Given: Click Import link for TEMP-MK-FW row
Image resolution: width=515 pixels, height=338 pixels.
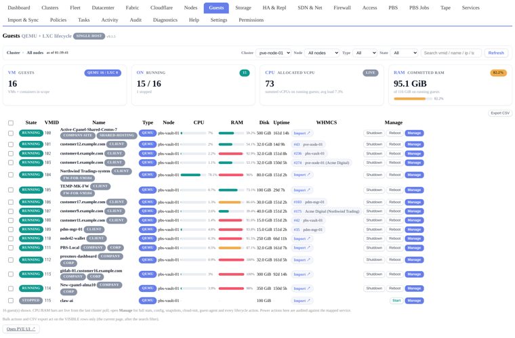Looking at the screenshot, I should click(302, 190).
